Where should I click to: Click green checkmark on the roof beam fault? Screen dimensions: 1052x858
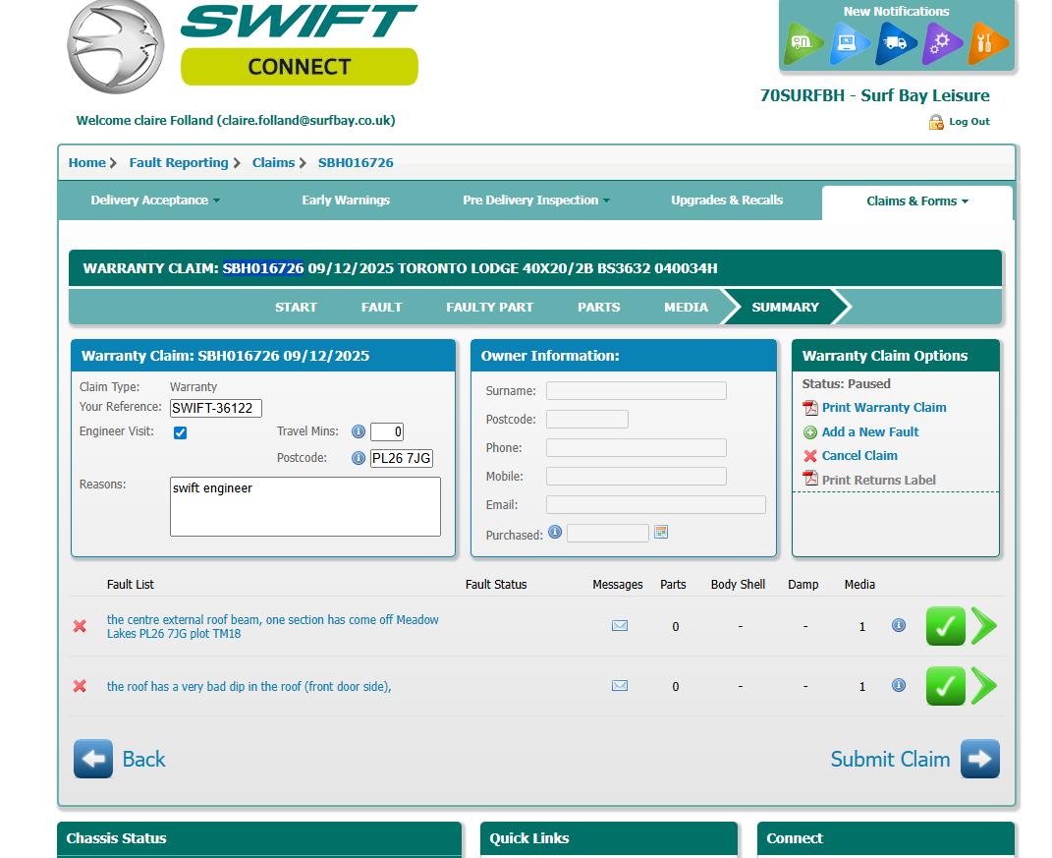[945, 626]
